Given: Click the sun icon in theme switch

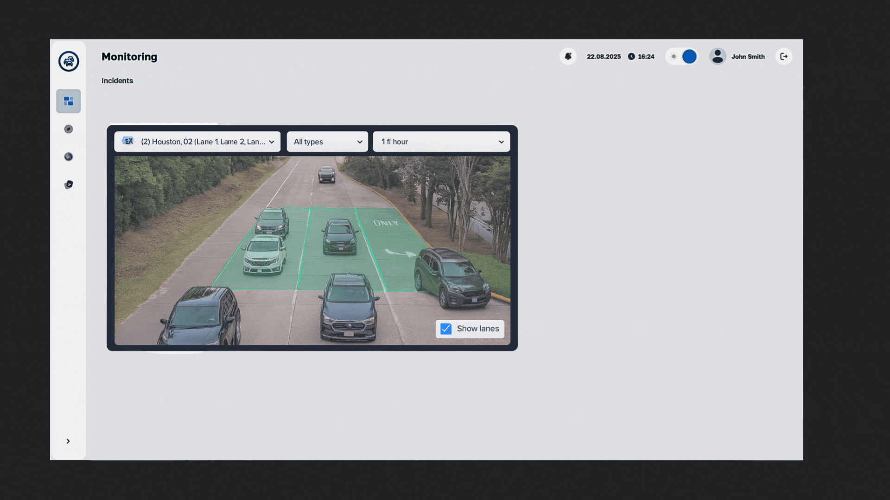Looking at the screenshot, I should pos(674,56).
